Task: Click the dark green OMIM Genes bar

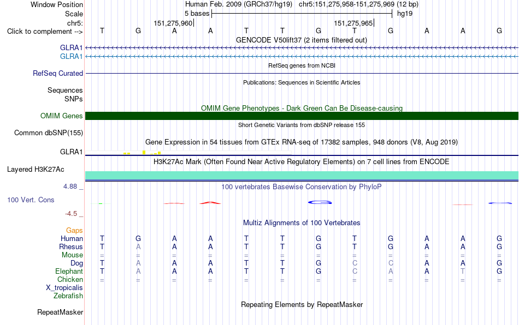Action: pos(302,116)
